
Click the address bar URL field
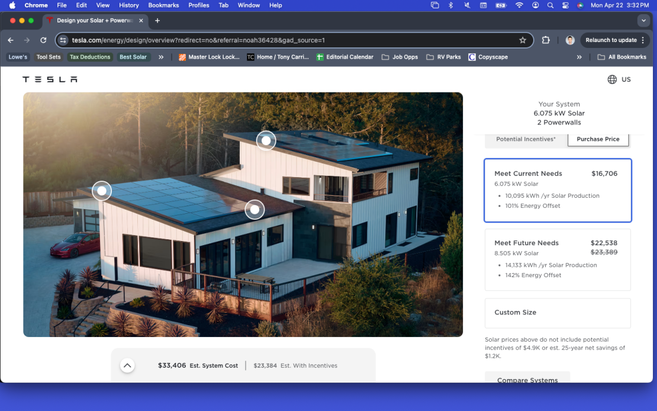point(294,40)
